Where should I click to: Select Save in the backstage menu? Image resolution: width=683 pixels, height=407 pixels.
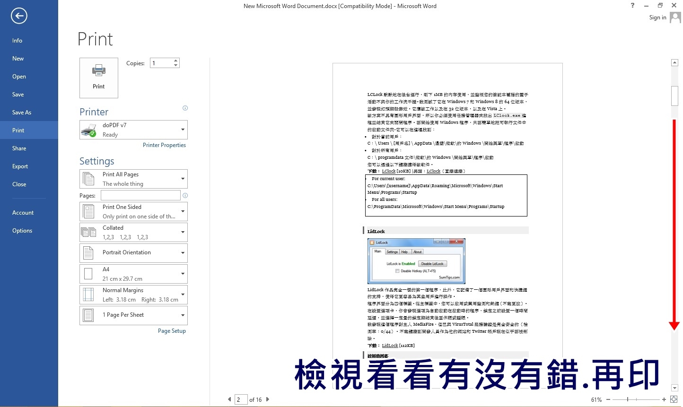coord(29,95)
